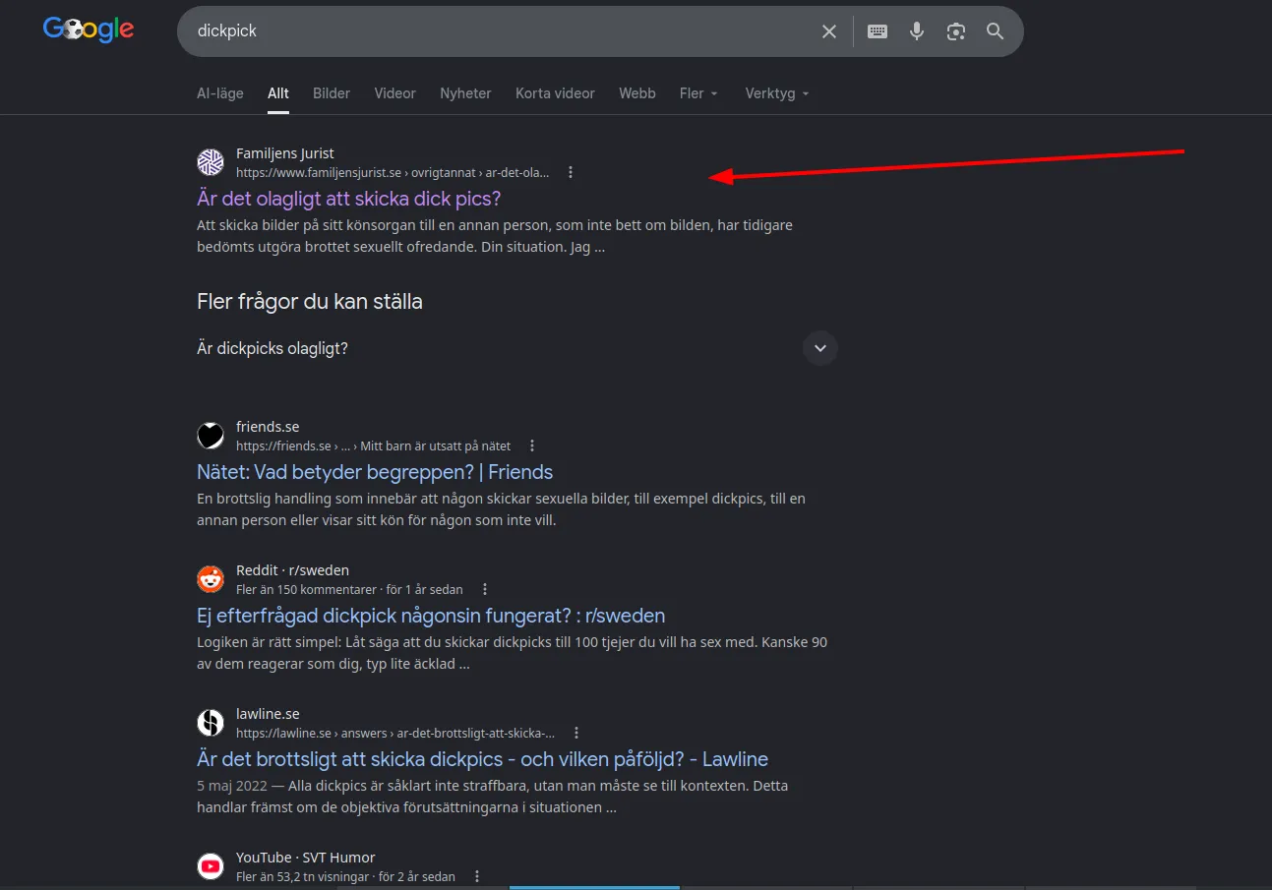Open more options for the friends.se result
1272x890 pixels.
coord(532,445)
